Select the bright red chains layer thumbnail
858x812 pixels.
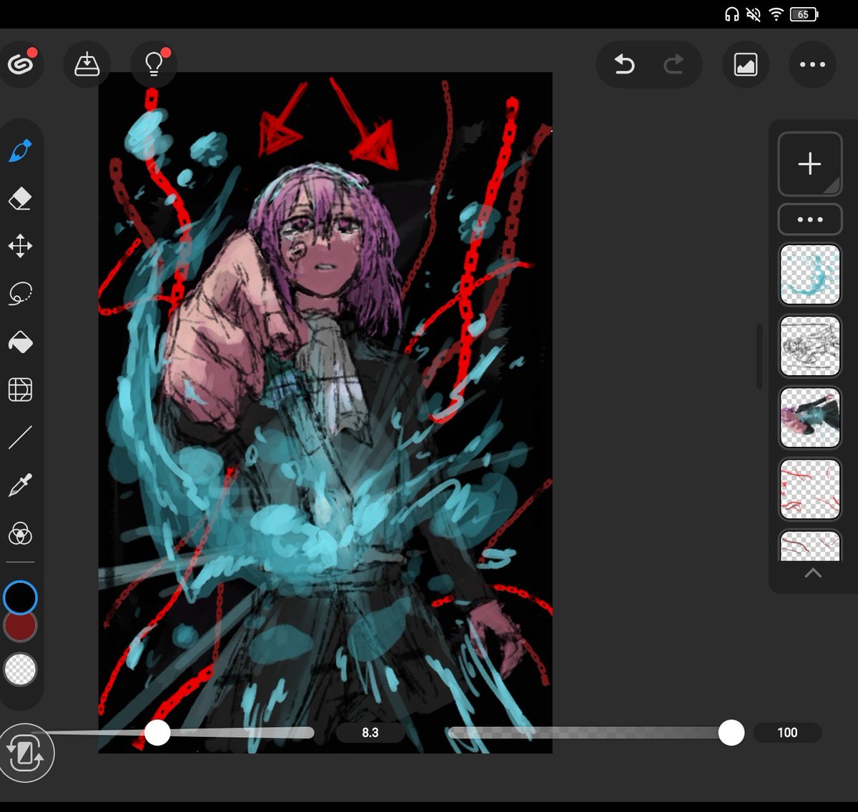pyautogui.click(x=810, y=490)
